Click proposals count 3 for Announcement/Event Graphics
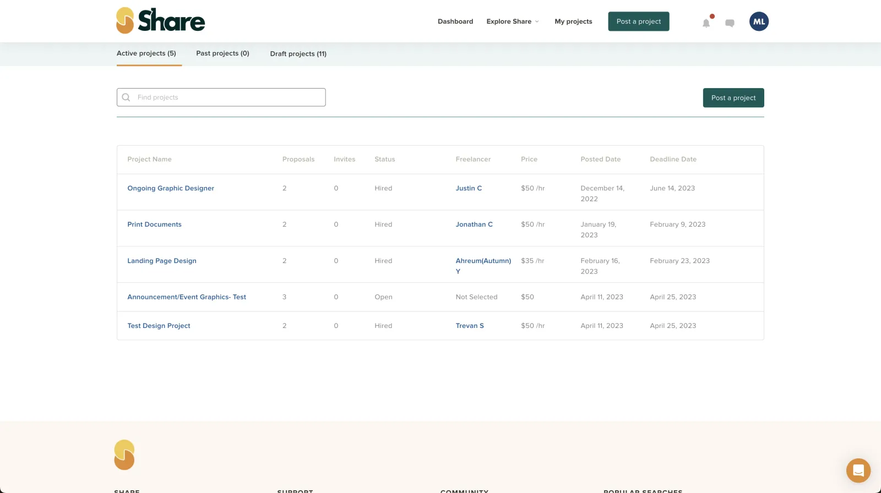This screenshot has height=493, width=881. click(x=285, y=297)
